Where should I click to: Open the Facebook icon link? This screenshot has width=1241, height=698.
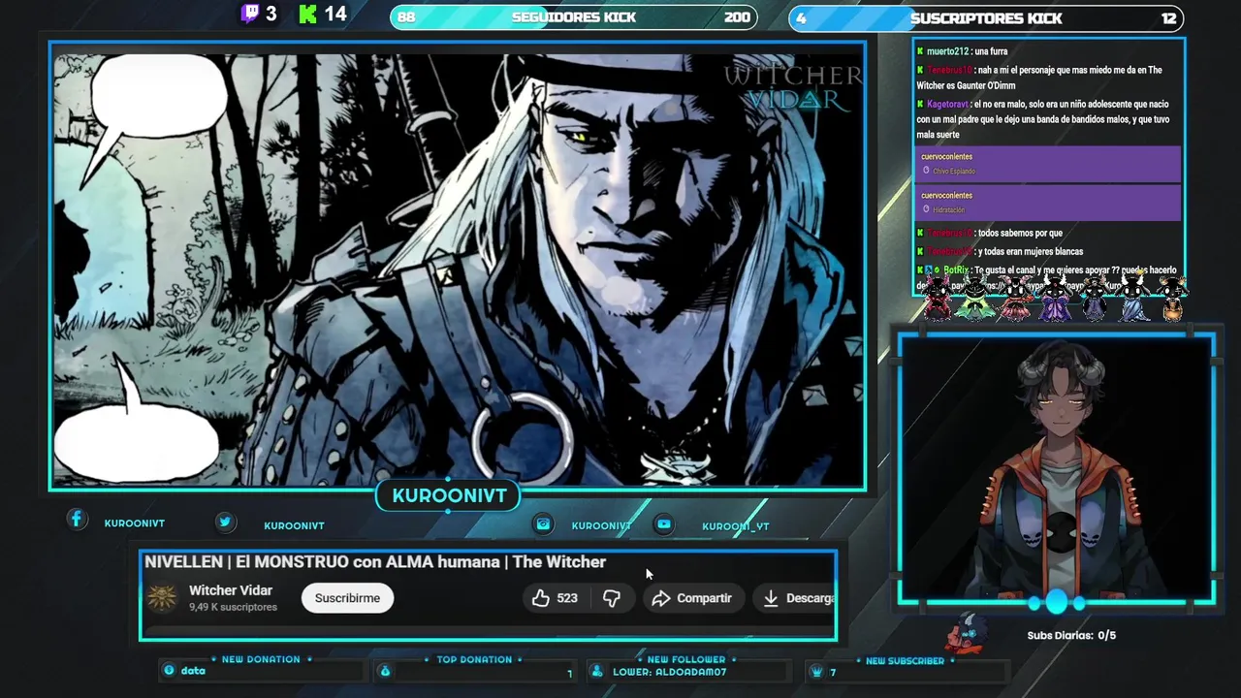tap(77, 520)
